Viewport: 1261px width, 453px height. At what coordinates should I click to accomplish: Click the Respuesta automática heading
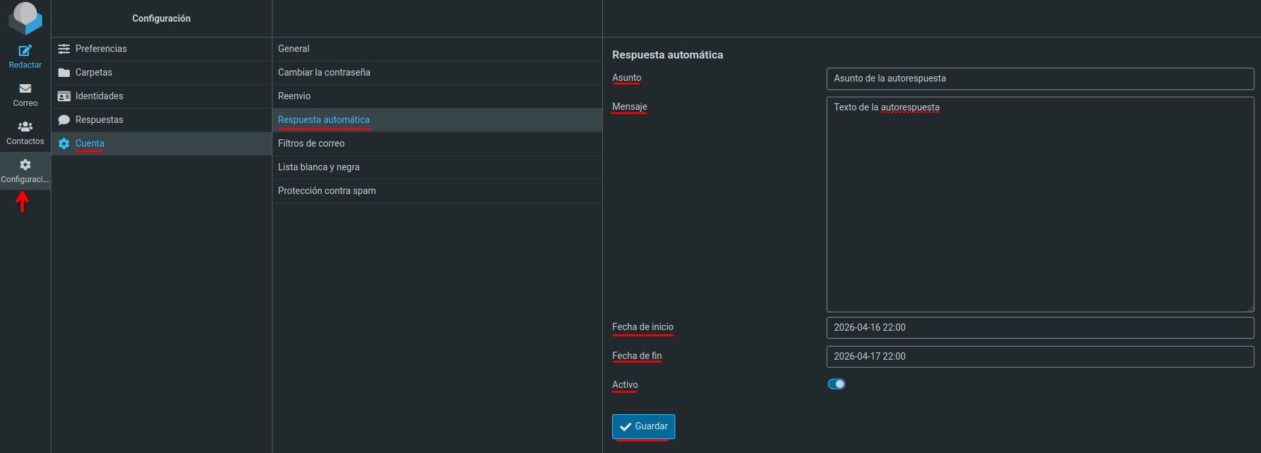tap(667, 55)
